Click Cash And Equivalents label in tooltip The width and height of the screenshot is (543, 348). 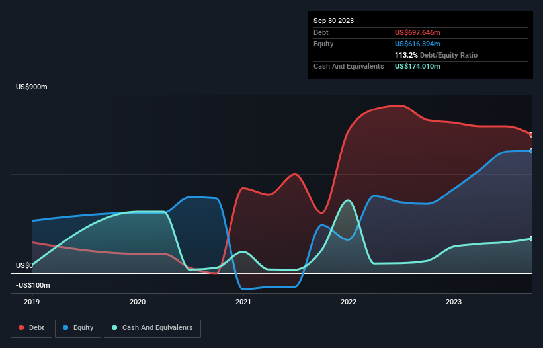(349, 66)
